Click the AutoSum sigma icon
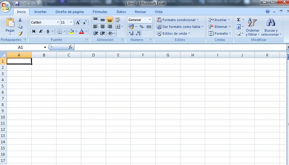 click(239, 20)
